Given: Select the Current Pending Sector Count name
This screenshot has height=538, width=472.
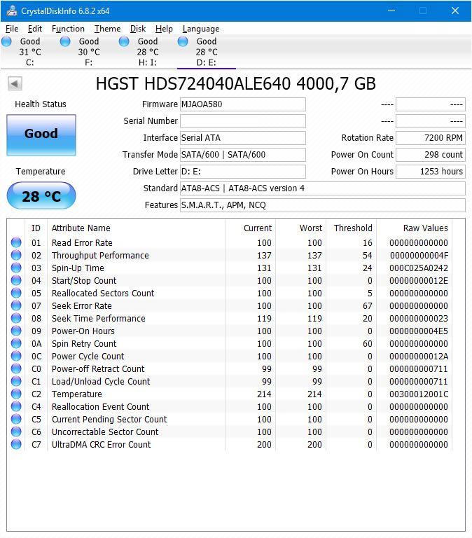Looking at the screenshot, I should coord(109,420).
